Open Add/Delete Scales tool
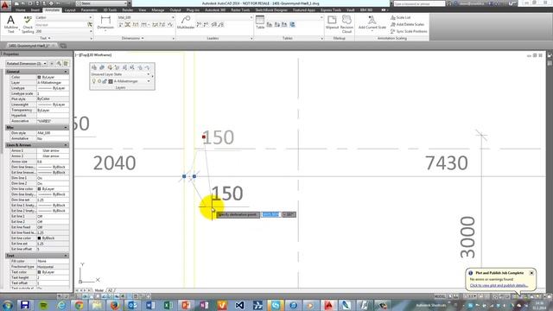This screenshot has height=311, width=553. tap(407, 24)
